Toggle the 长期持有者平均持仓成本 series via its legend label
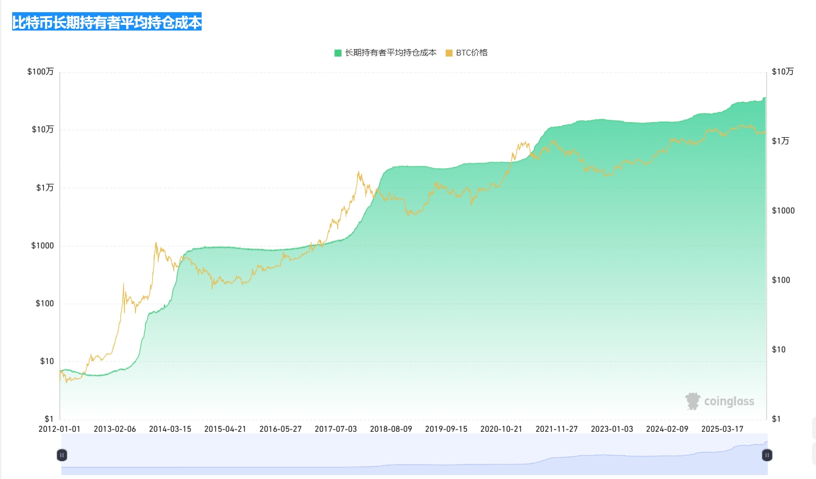The width and height of the screenshot is (816, 479). [x=391, y=53]
